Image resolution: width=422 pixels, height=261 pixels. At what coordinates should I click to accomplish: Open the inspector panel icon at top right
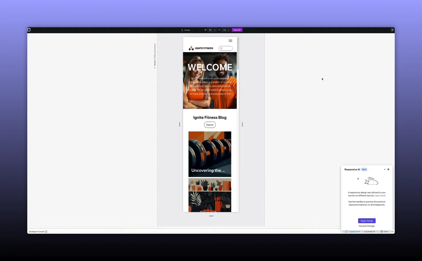tap(392, 30)
